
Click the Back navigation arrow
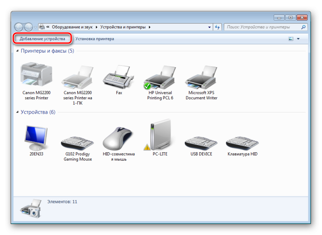[19, 27]
